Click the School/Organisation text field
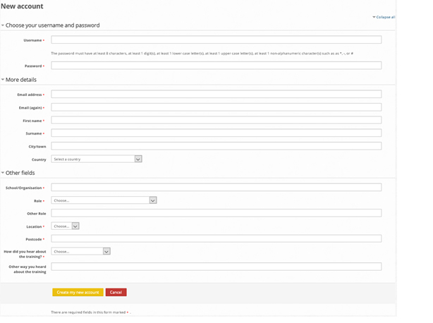Image resolution: width=433 pixels, height=323 pixels. pyautogui.click(x=216, y=188)
